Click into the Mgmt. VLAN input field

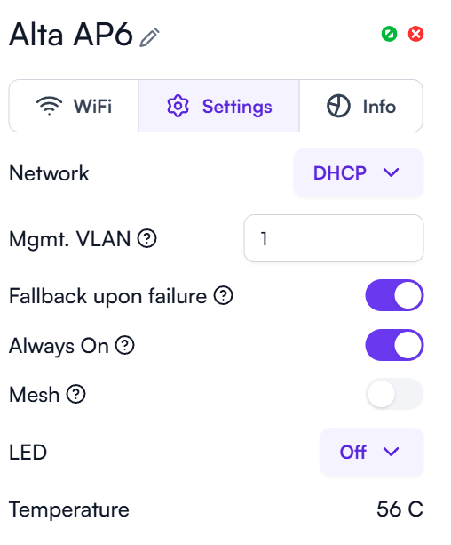pyautogui.click(x=334, y=238)
